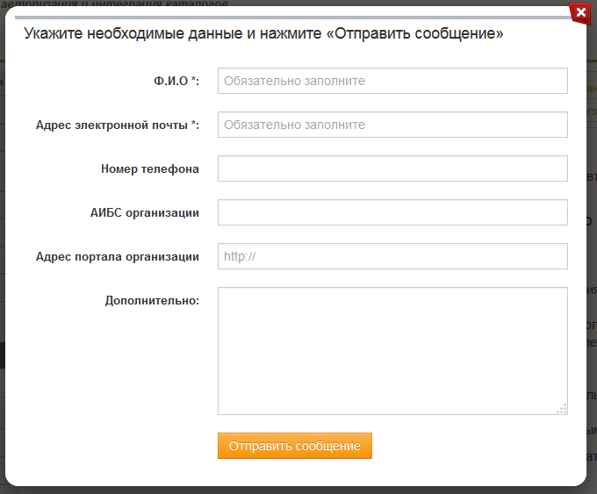Click the Дополнительно: label
This screenshot has width=597, height=494.
coord(152,300)
